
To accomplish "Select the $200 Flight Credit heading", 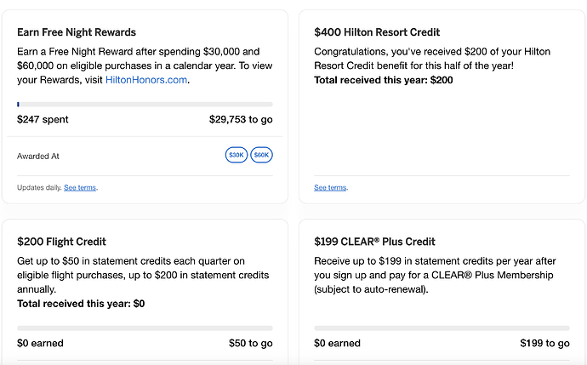I will [61, 242].
